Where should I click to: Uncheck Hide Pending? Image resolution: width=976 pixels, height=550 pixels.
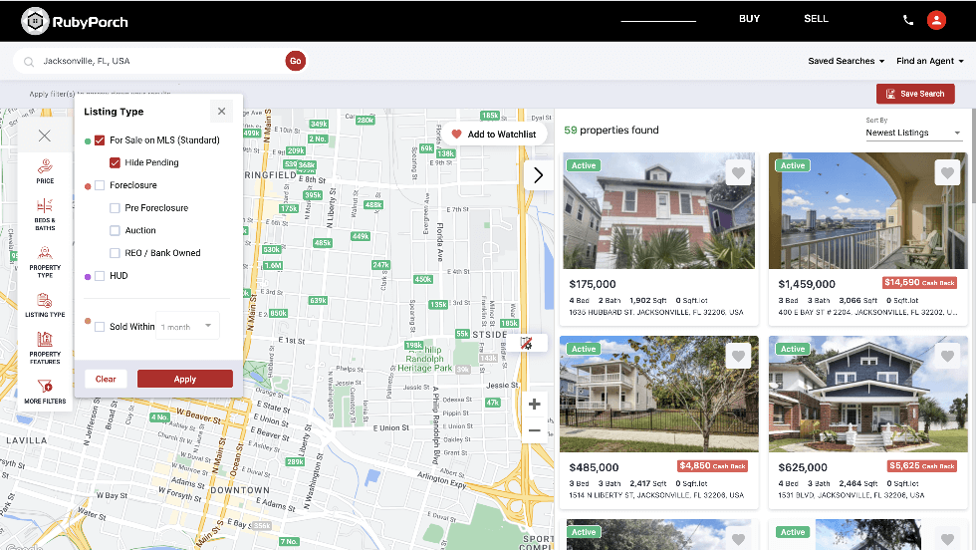115,162
